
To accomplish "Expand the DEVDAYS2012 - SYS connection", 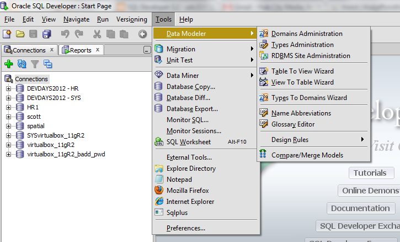I will click(x=8, y=98).
